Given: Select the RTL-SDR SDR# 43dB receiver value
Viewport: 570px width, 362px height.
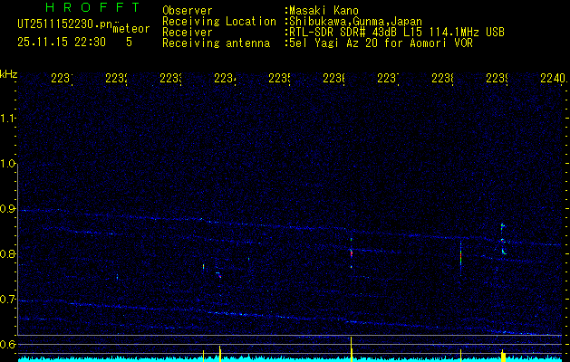Looking at the screenshot, I should tap(397, 33).
